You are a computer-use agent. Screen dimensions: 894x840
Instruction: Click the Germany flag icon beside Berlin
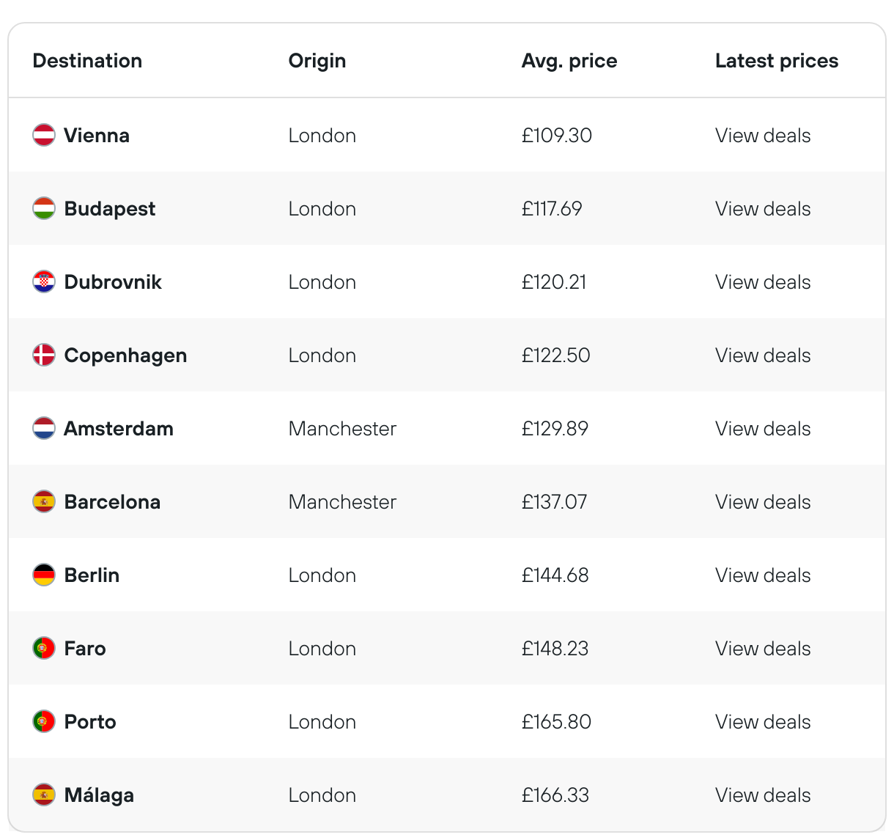(x=44, y=575)
